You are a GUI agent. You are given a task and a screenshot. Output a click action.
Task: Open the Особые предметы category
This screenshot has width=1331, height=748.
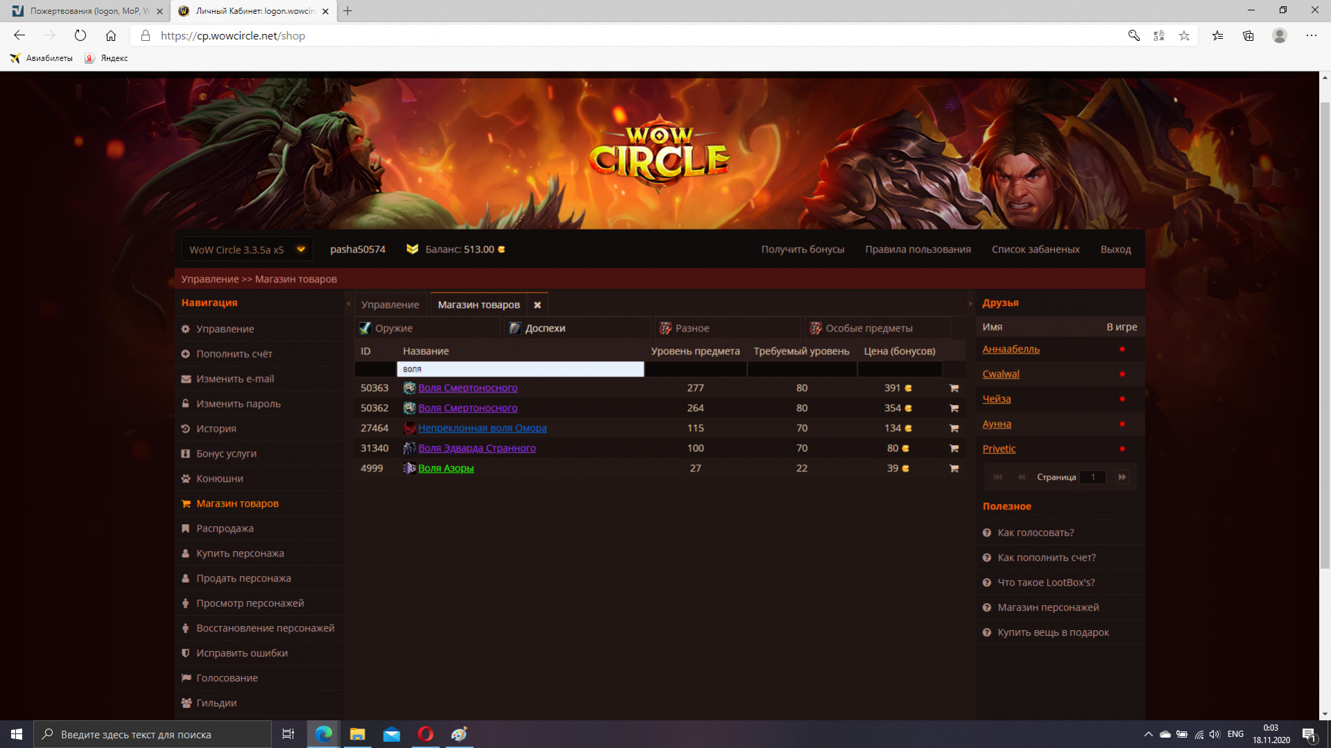click(868, 329)
